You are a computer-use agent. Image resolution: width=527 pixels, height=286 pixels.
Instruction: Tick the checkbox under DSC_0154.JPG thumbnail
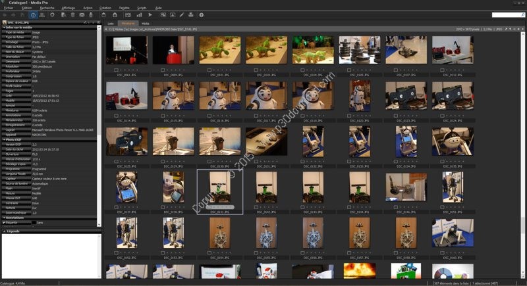point(209,253)
